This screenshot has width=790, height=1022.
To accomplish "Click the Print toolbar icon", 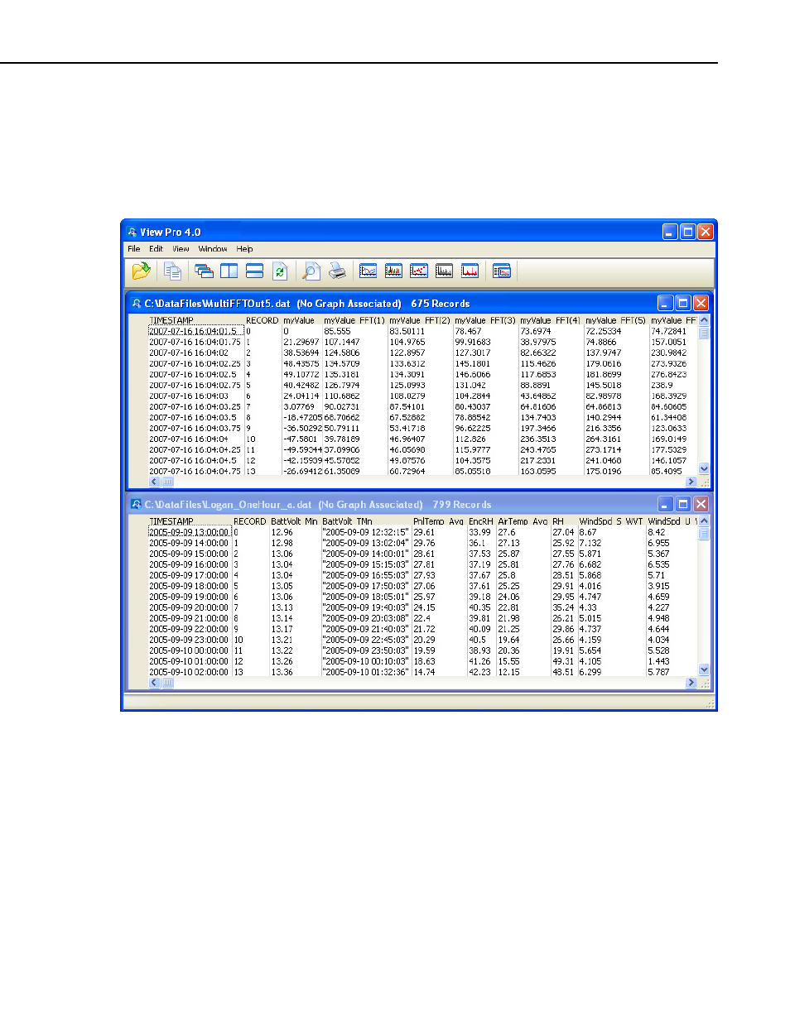I will [337, 271].
